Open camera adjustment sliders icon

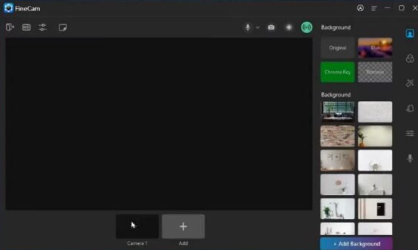click(43, 27)
